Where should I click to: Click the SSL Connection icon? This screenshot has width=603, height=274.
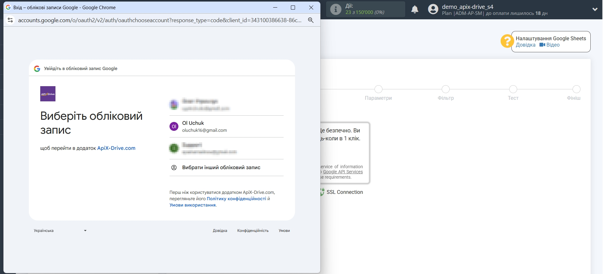322,192
